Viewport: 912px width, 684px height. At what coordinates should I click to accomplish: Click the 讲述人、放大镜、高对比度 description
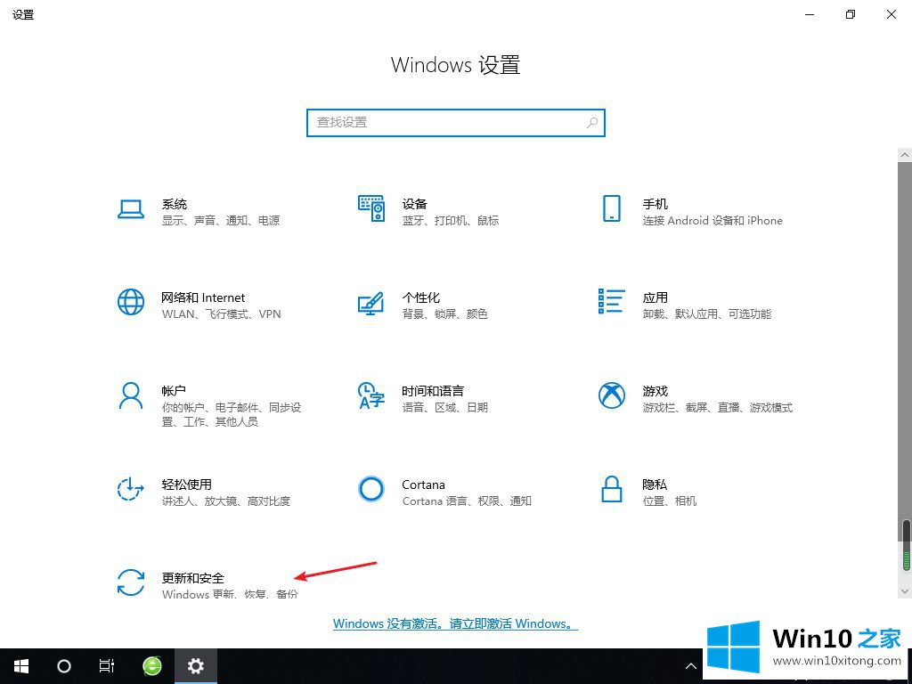[x=226, y=501]
